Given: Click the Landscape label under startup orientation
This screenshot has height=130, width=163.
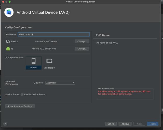Looking at the screenshot, I should (49, 68).
